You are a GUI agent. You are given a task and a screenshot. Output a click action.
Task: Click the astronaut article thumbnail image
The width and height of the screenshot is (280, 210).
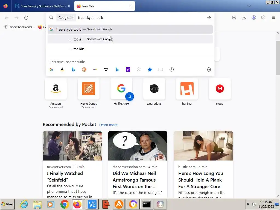point(138,146)
